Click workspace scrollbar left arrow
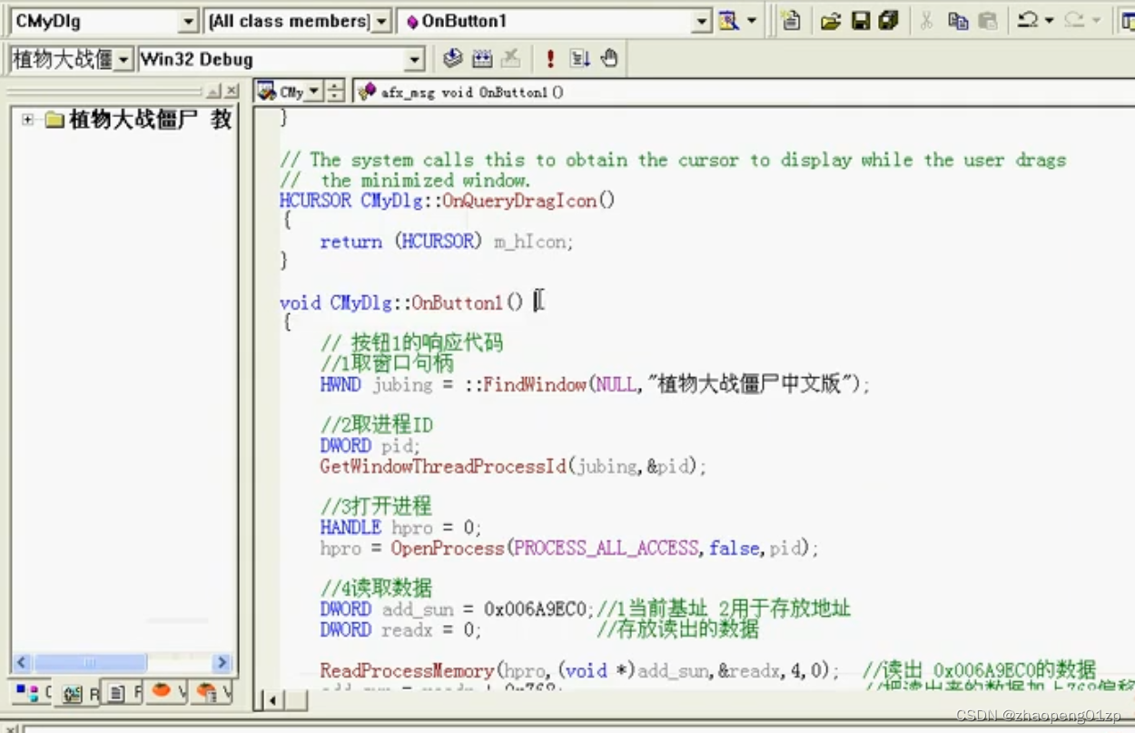The height and width of the screenshot is (733, 1135). click(x=23, y=663)
